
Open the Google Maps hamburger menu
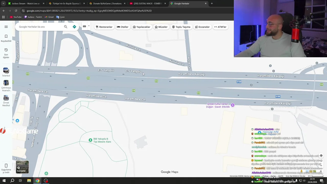(6, 27)
